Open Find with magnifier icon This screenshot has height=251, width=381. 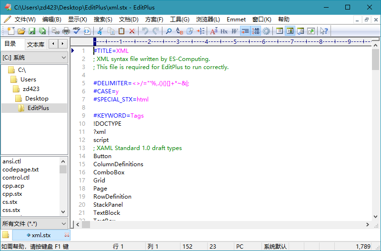[169, 31]
